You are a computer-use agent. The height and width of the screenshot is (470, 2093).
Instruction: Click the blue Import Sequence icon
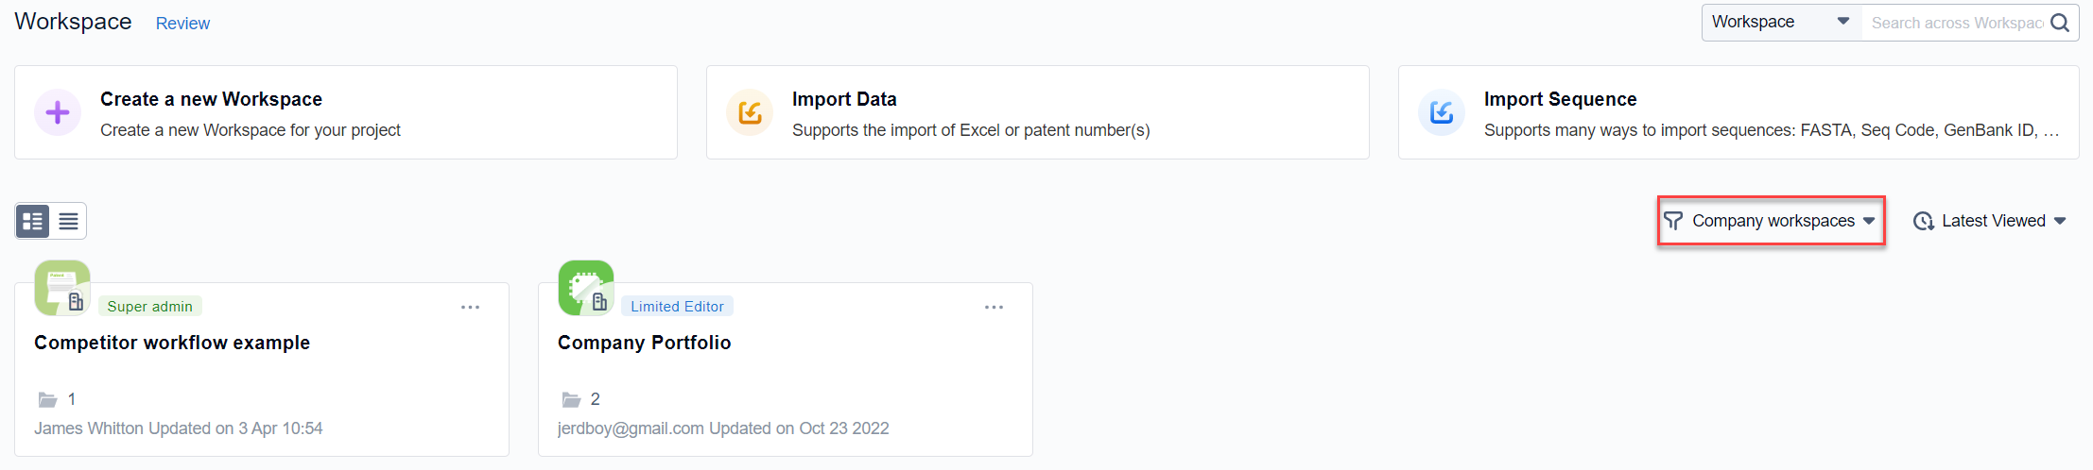click(1442, 113)
